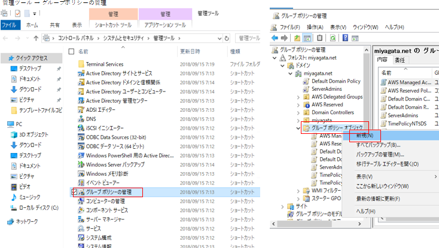Viewport: 439px width, 248px height.
Task: Select the Windows メモリ診断 icon
Action: coord(81,174)
